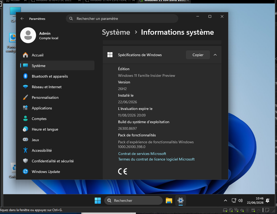This screenshot has height=214, width=277.
Task: Open Accessibilité settings
Action: (x=57, y=150)
